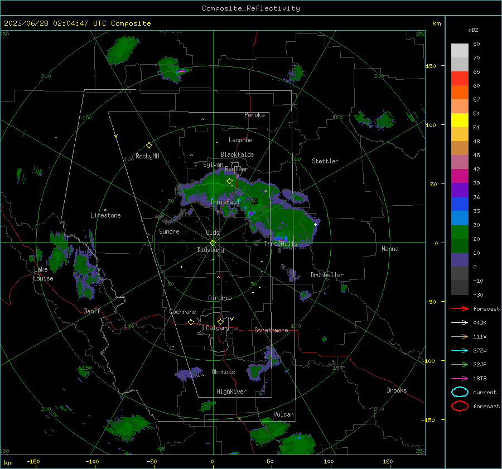
Task: Select the -10 dBZ dark grey swatch
Action: tap(460, 288)
